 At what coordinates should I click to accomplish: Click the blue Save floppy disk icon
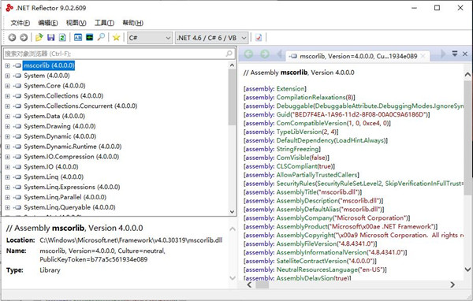(50, 37)
